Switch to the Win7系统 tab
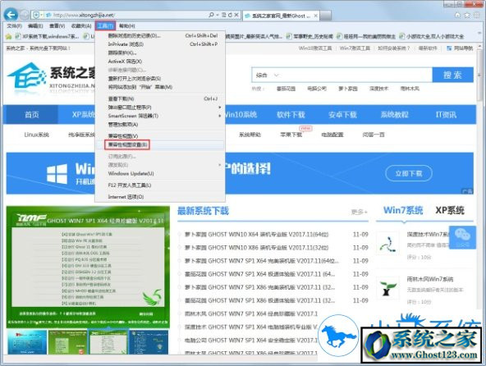Viewport: 486px width, 366px height. [x=403, y=210]
